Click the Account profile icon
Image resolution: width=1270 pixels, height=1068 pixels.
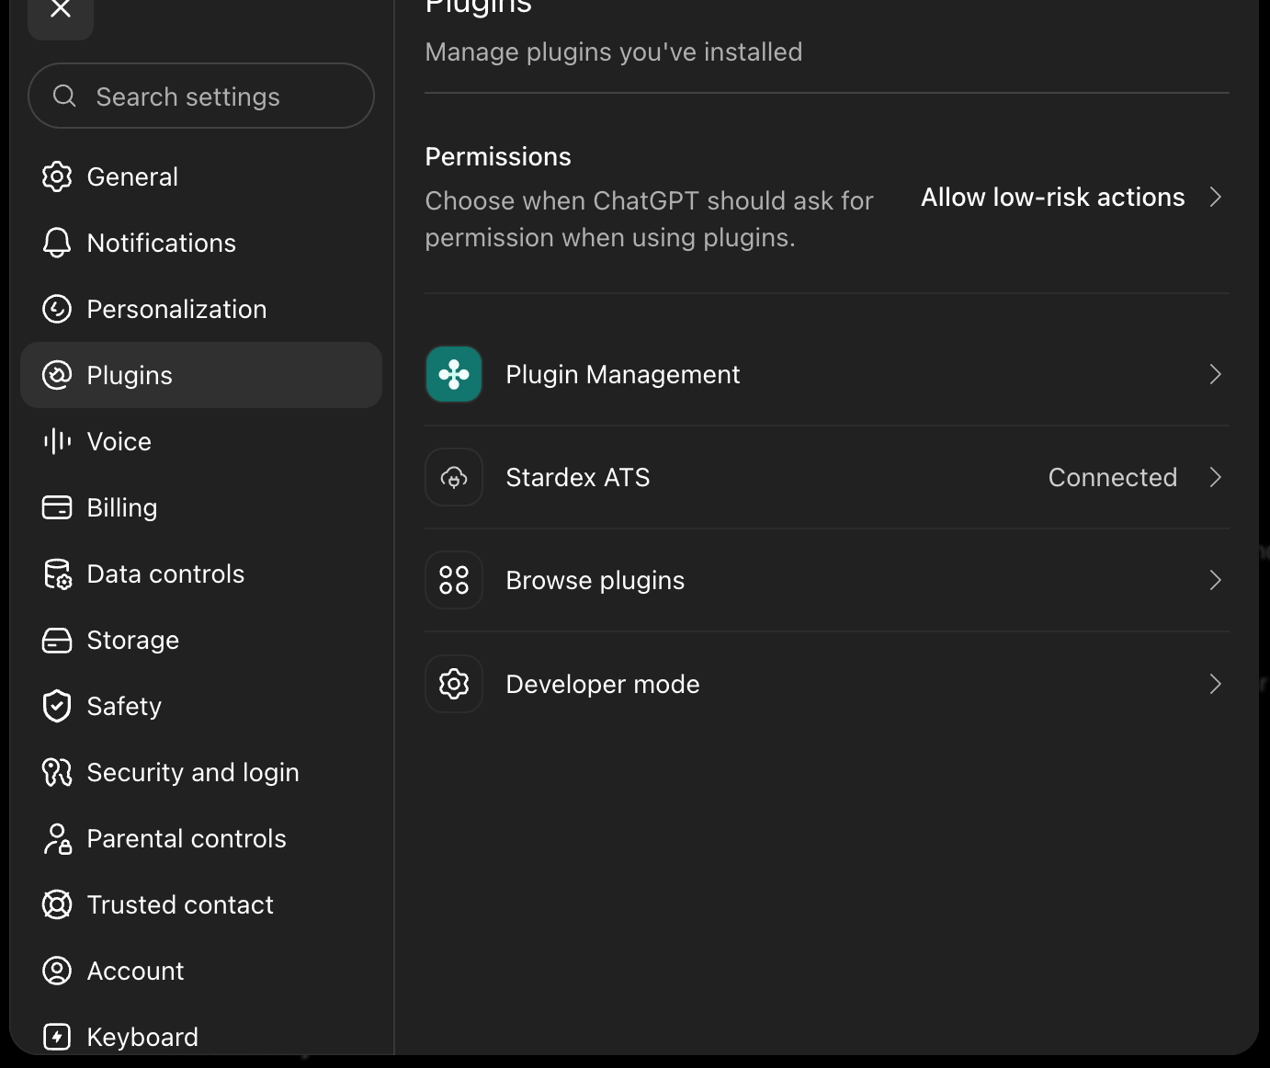coord(57,971)
